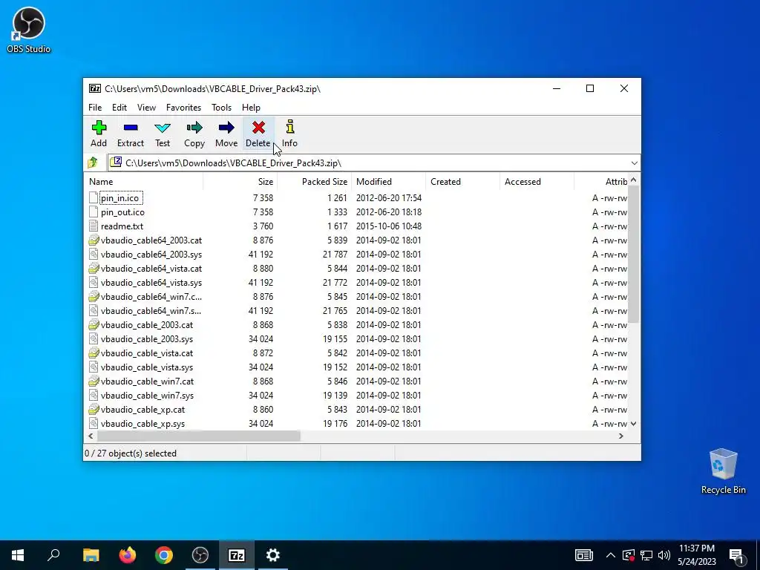Select vbaudio_cable64_2003.cat certificate icon
The height and width of the screenshot is (570, 760).
pyautogui.click(x=94, y=240)
